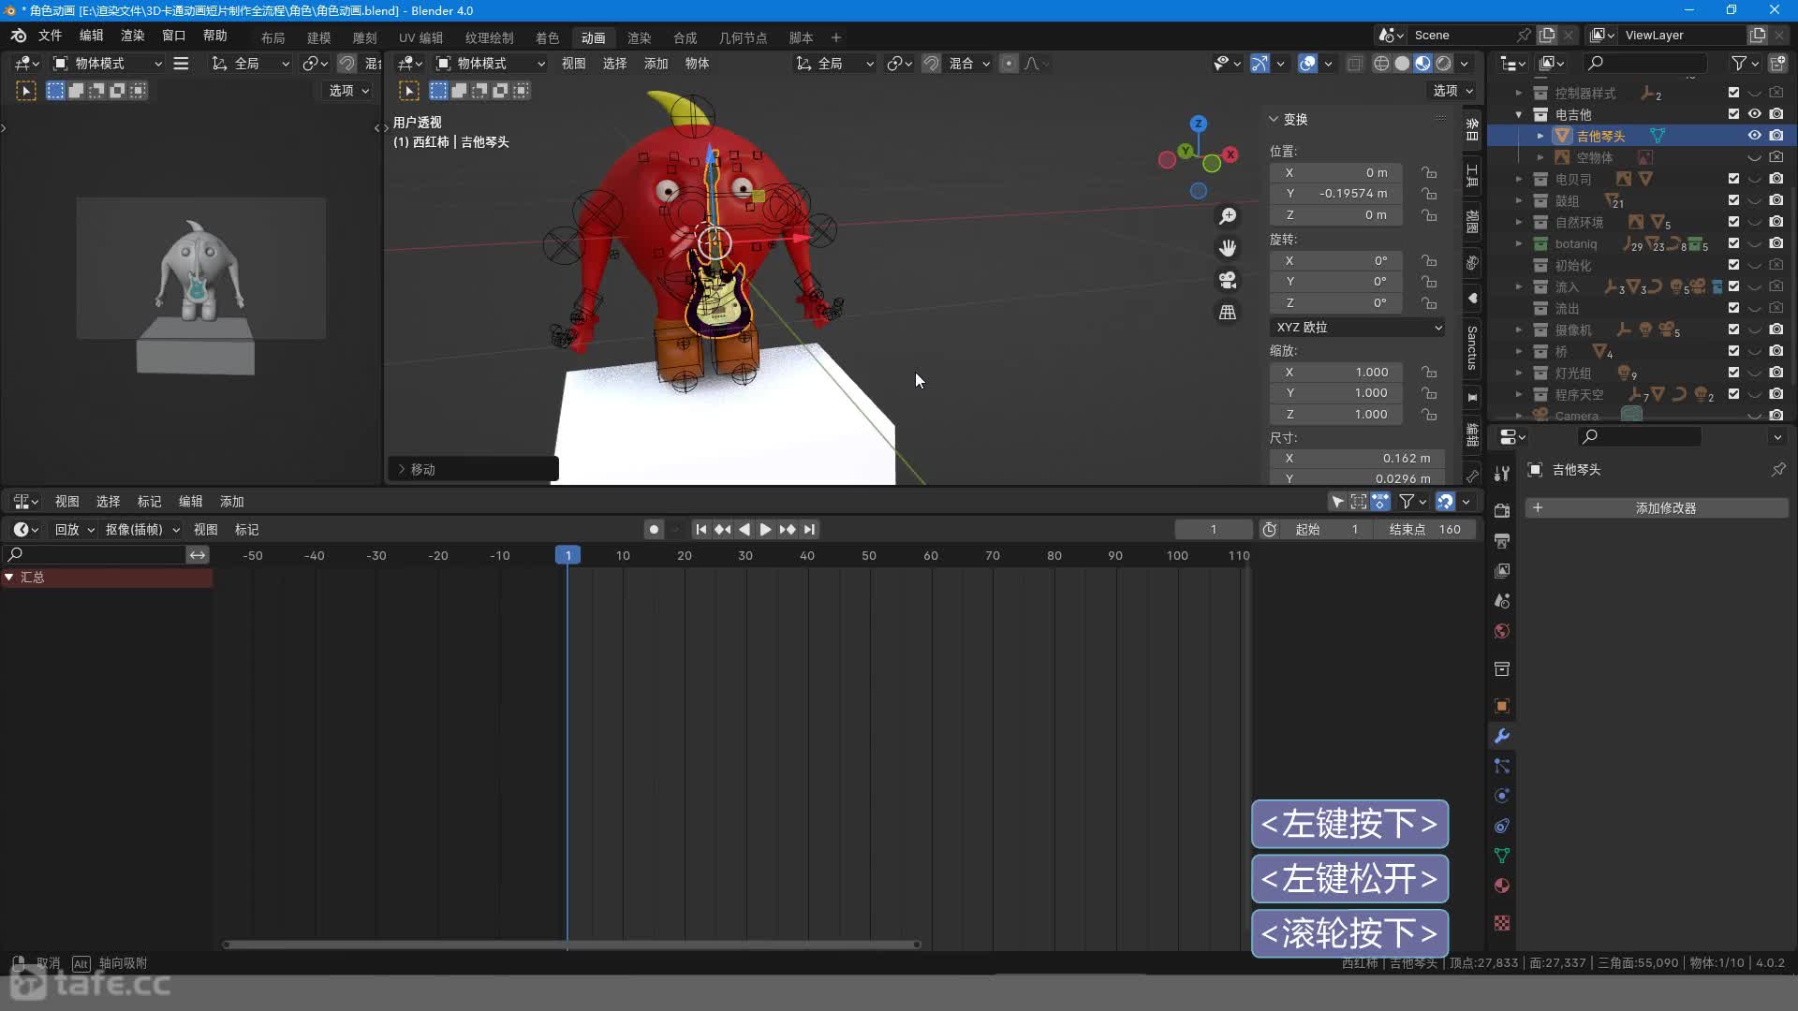Select rendered viewport shading
The image size is (1798, 1011).
click(1444, 64)
